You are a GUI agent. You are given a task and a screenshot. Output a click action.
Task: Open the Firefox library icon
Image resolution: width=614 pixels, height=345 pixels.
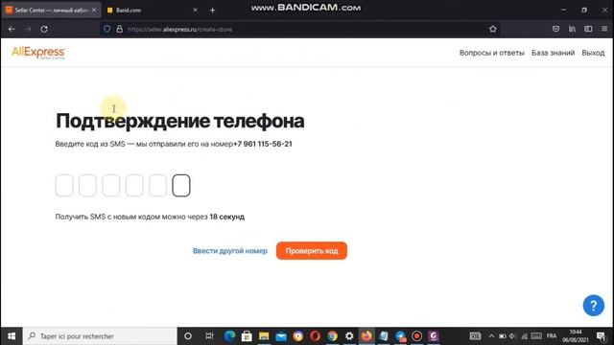pos(572,29)
